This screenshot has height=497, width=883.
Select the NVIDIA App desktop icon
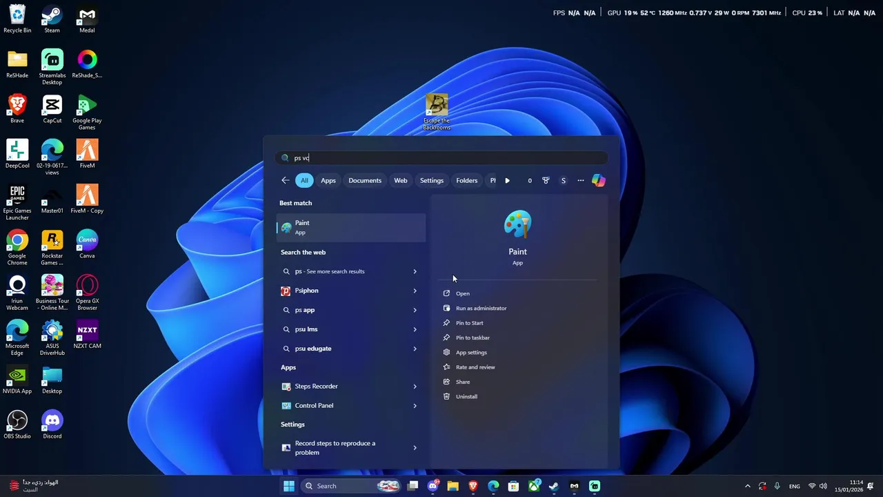pos(17,380)
